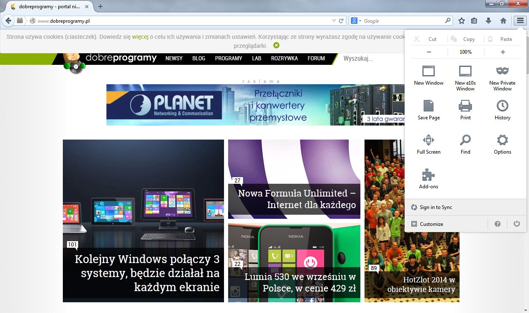Open the Lumia 530 article
This screenshot has width=529, height=313.
300,282
